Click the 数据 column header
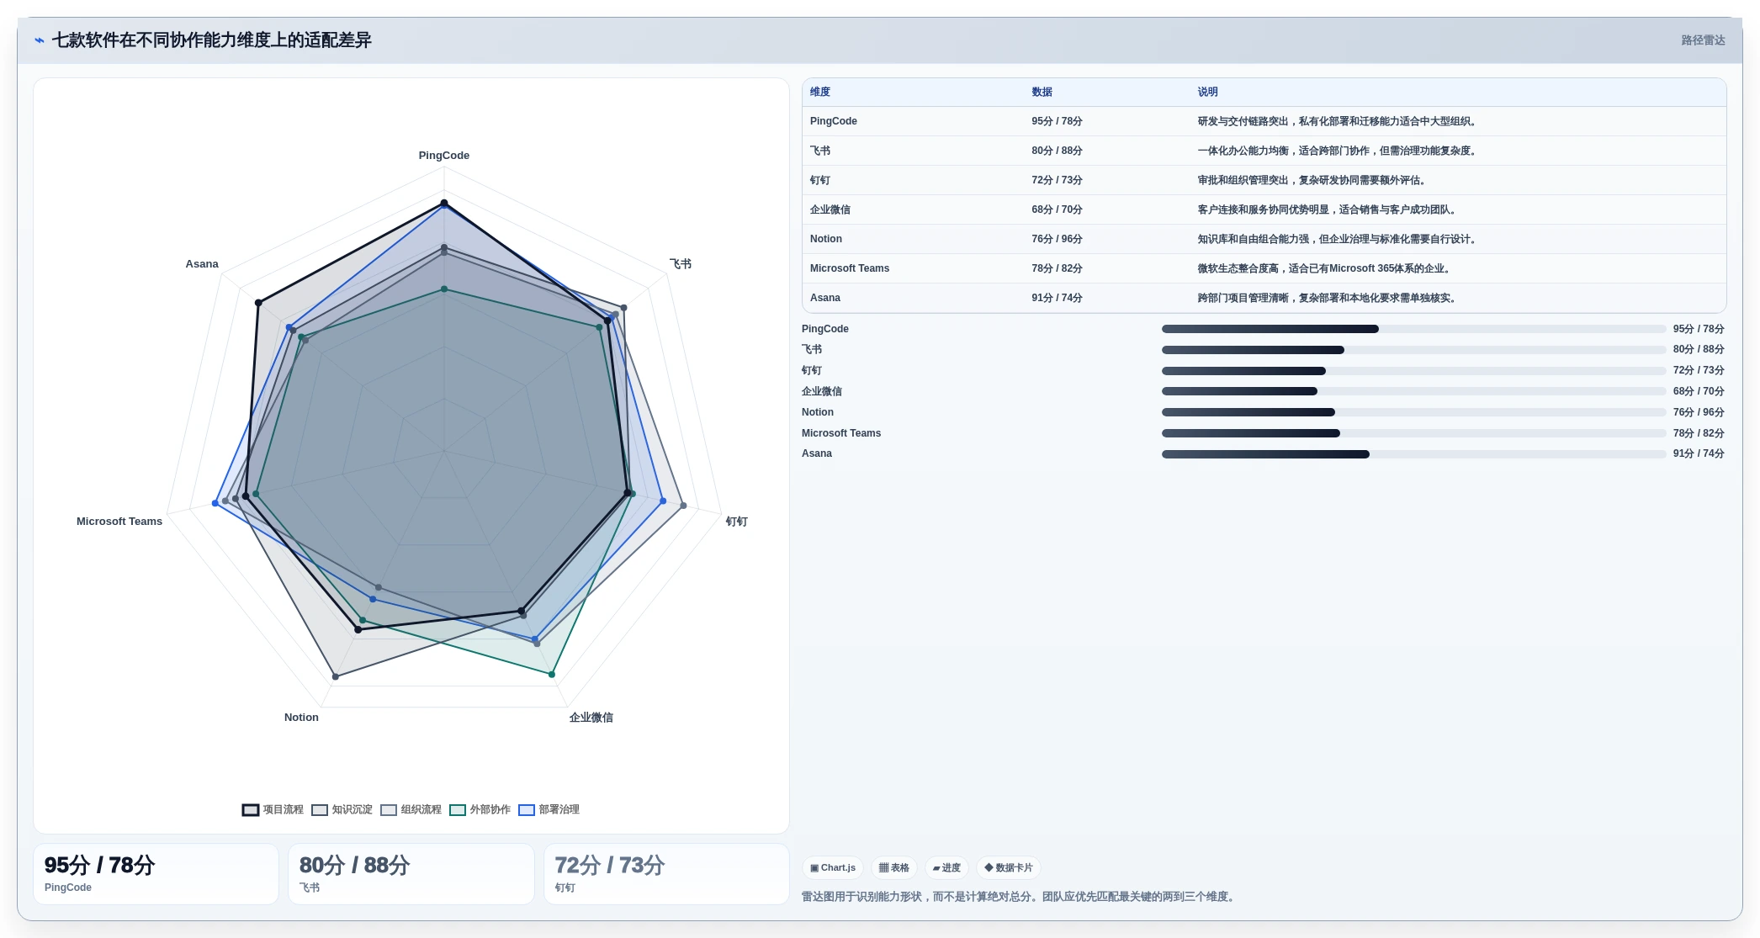The image size is (1760, 938). pyautogui.click(x=1042, y=92)
